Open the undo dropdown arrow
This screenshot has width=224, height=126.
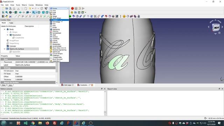(x=33, y=8)
